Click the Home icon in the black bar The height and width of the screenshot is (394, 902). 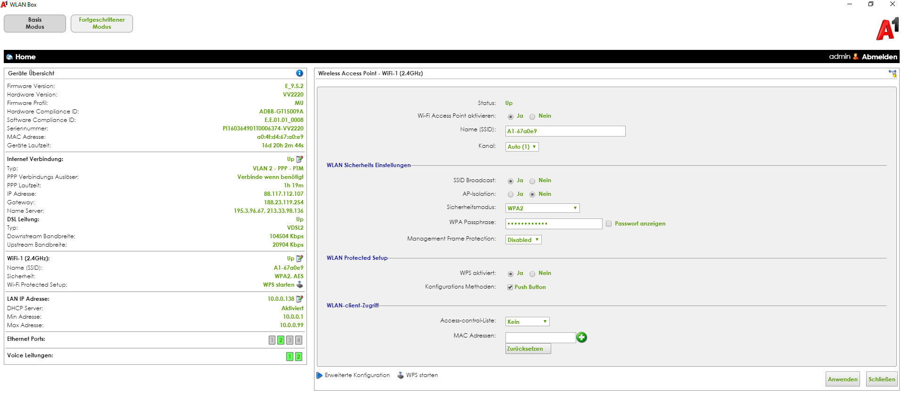pyautogui.click(x=9, y=57)
